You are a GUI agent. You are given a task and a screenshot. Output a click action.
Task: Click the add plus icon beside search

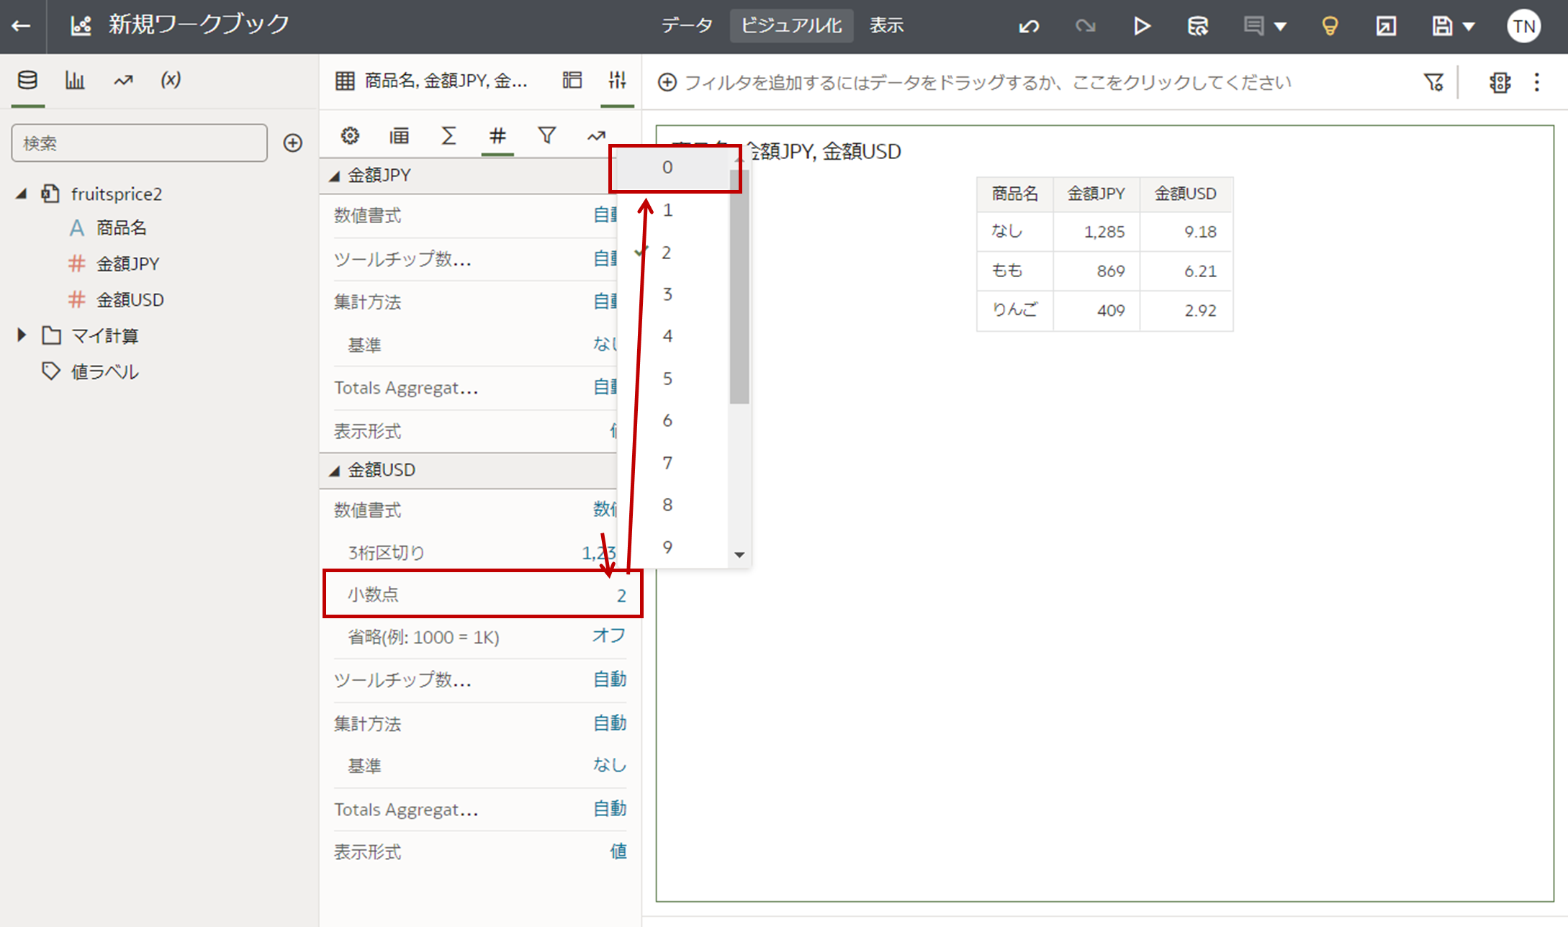tap(292, 143)
